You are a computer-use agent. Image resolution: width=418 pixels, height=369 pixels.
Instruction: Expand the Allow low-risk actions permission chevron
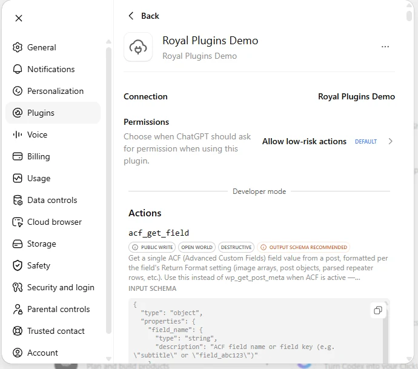tap(391, 141)
